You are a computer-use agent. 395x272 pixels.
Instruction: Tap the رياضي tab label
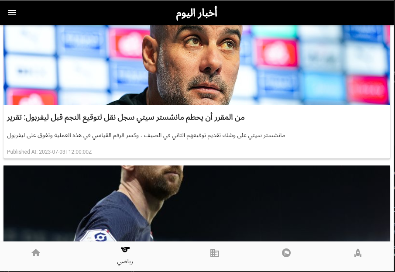coord(125,262)
